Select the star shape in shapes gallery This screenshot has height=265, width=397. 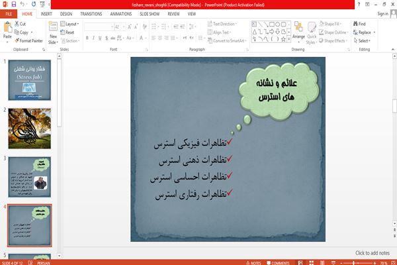click(283, 39)
